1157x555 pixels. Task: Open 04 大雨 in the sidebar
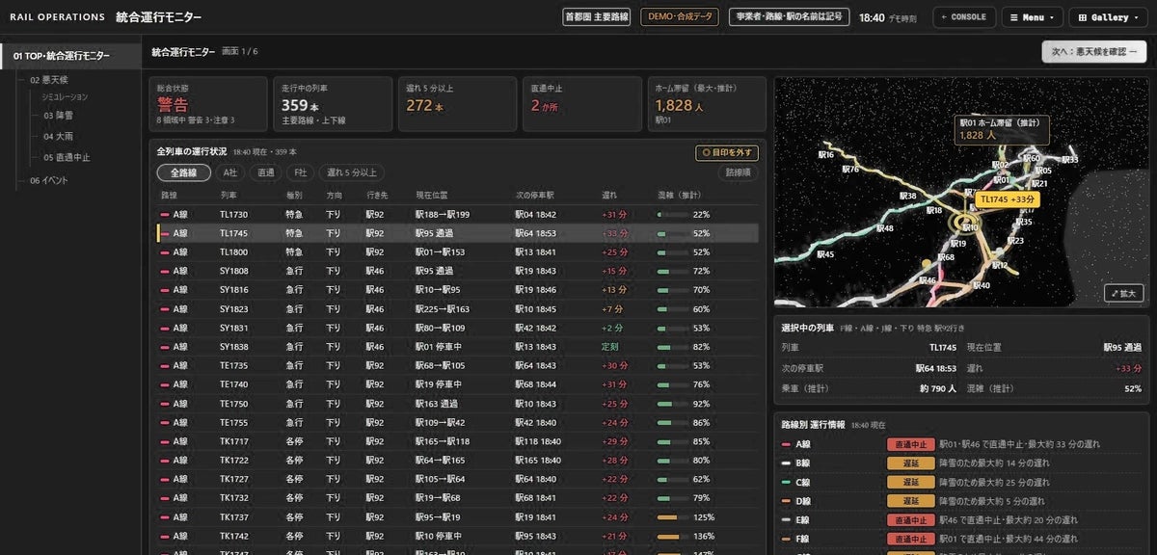point(57,137)
